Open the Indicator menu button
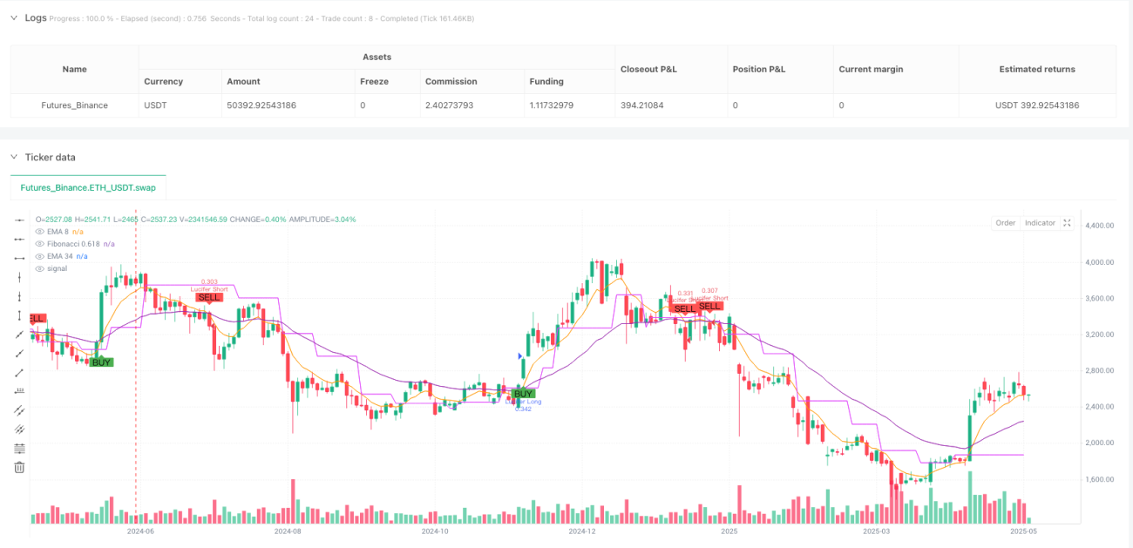 pyautogui.click(x=1040, y=223)
